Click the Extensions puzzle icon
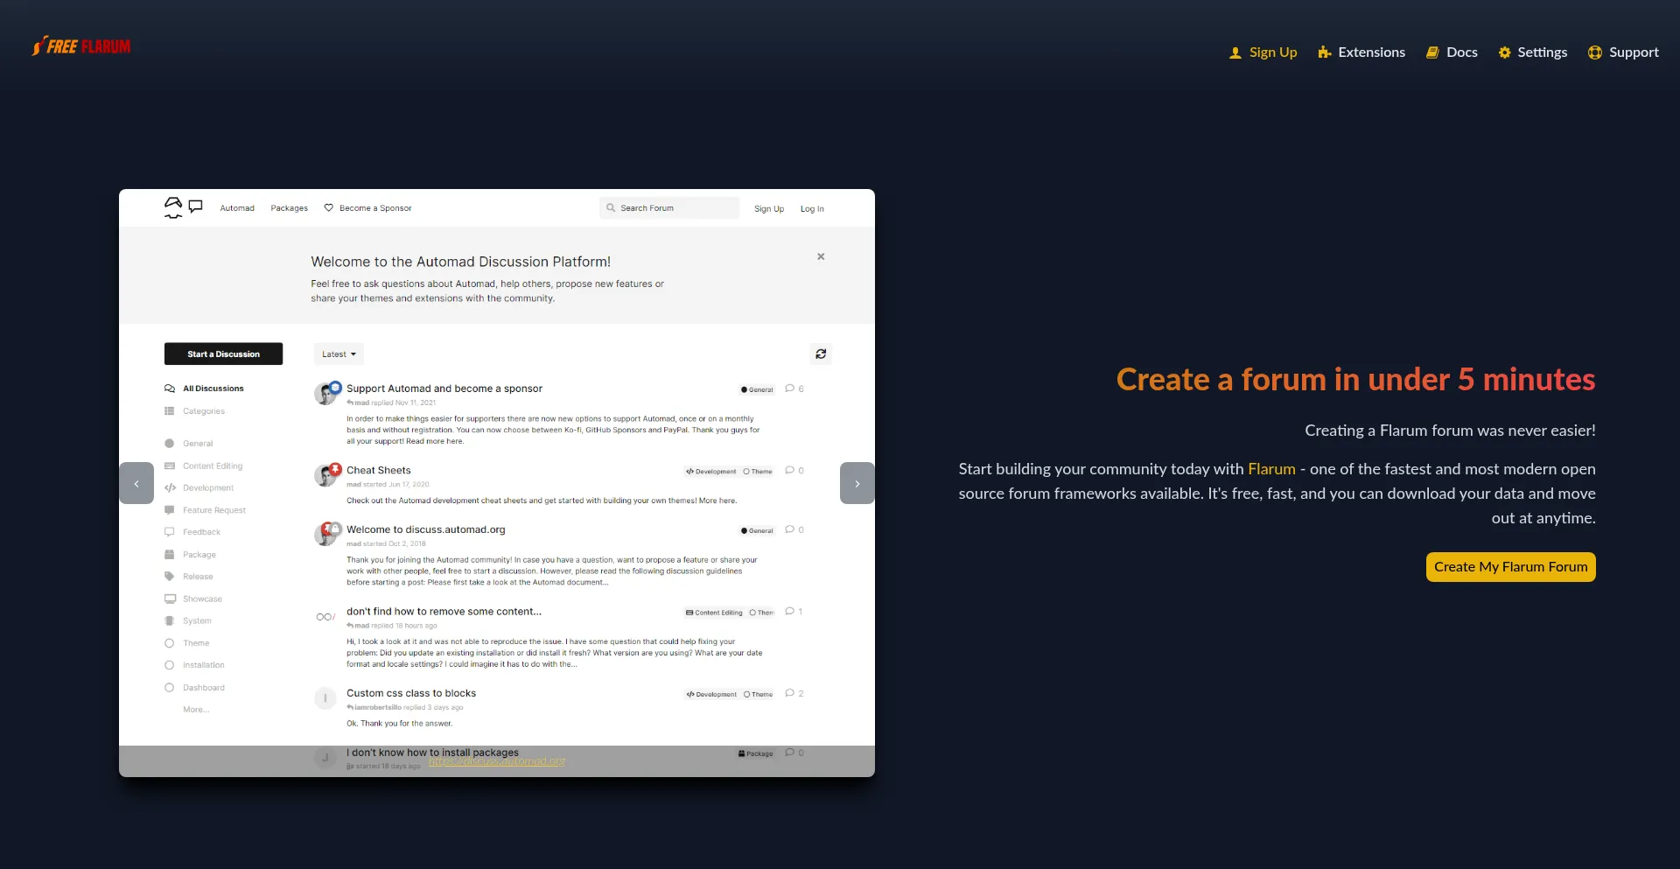The height and width of the screenshot is (869, 1680). (x=1325, y=53)
